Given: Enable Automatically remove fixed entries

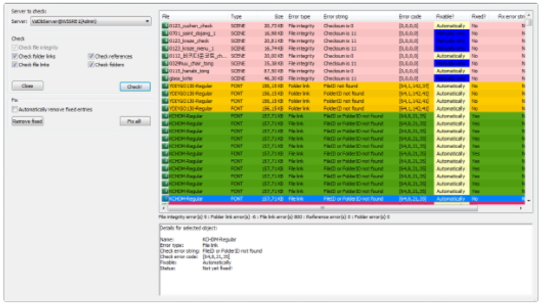Looking at the screenshot, I should [15, 110].
